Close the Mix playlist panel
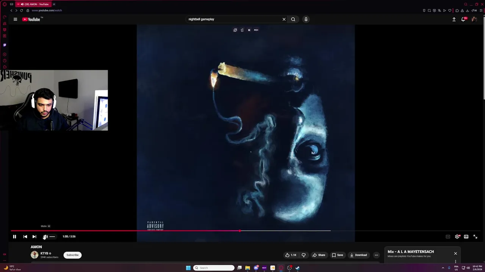 [x=455, y=253]
